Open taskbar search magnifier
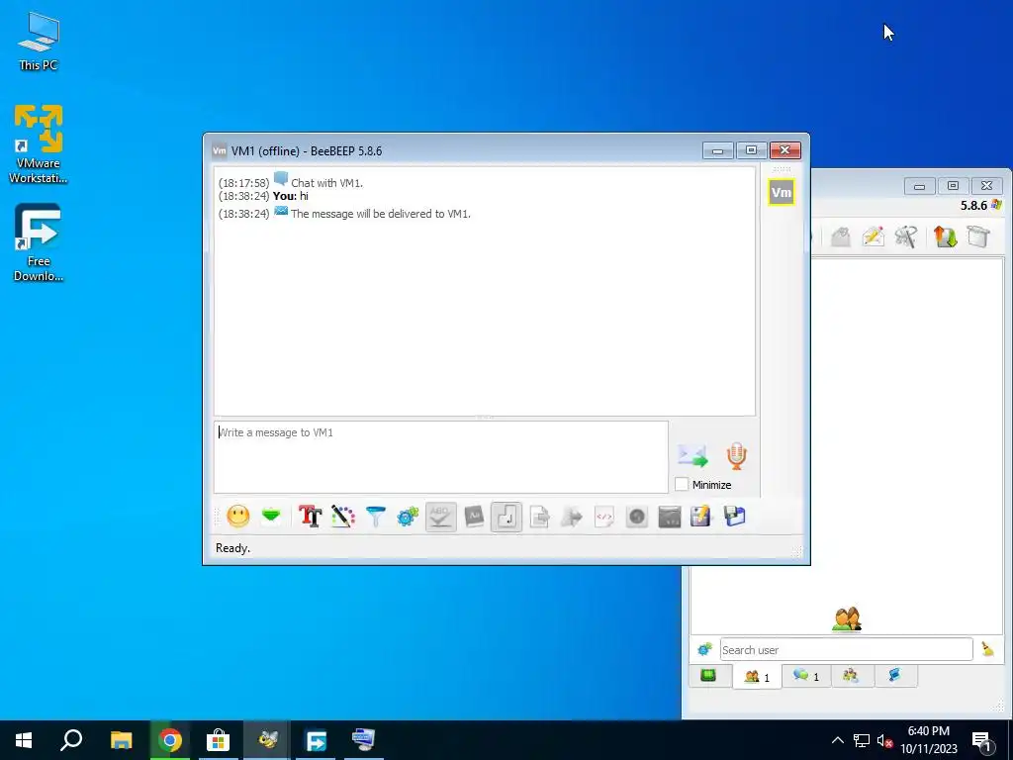1013x760 pixels. [x=71, y=740]
